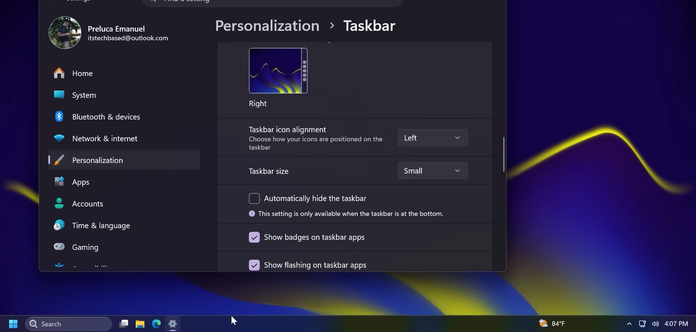Click the Settings gear icon on taskbar

173,324
